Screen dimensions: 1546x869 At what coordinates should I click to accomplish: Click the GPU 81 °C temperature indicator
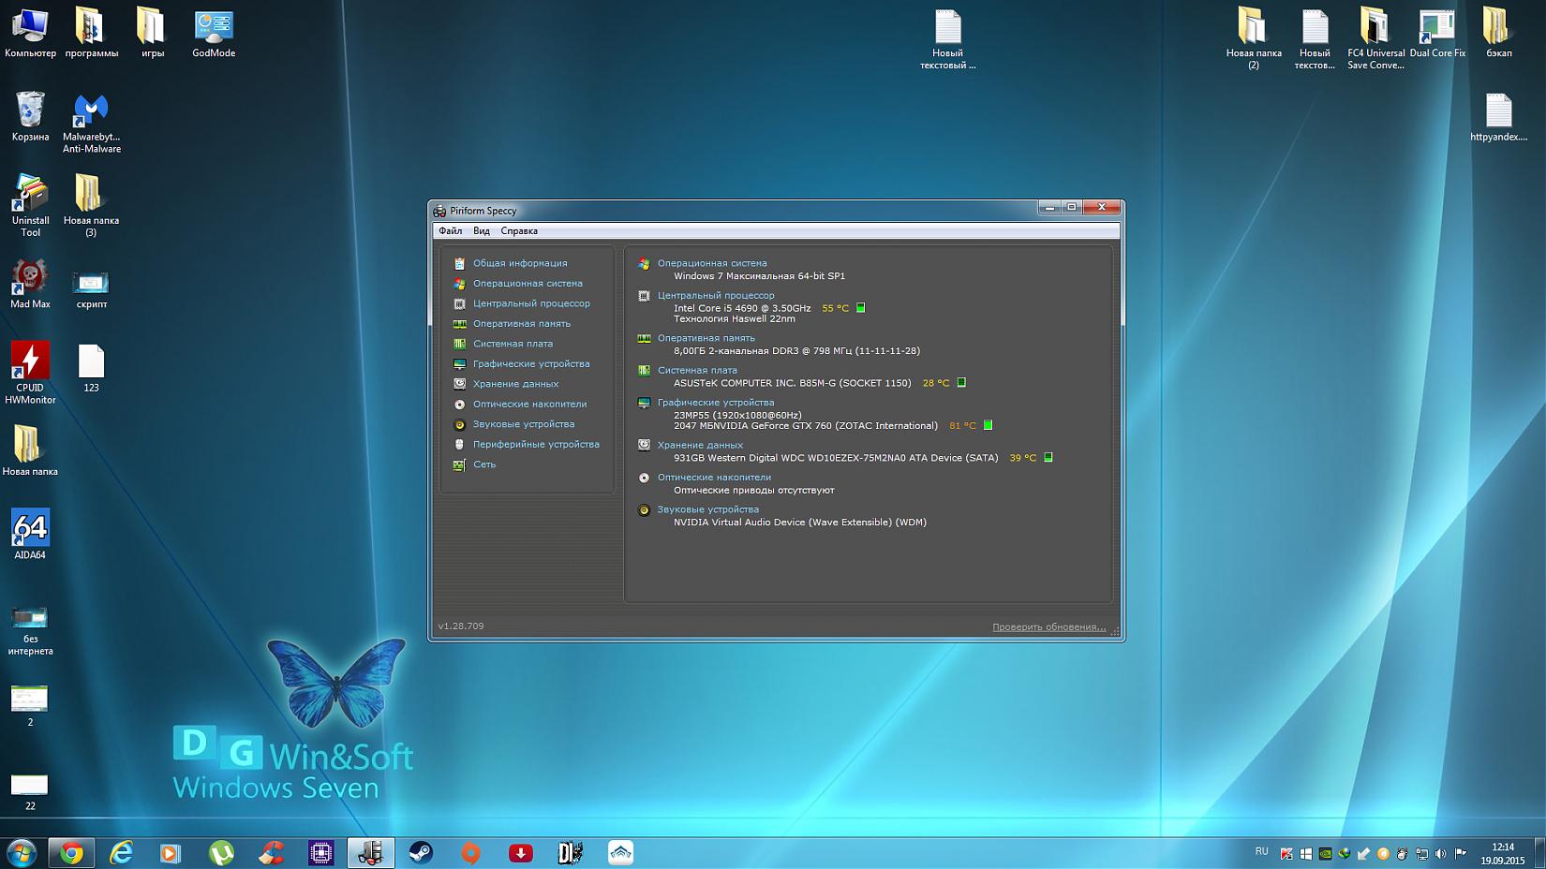point(988,426)
